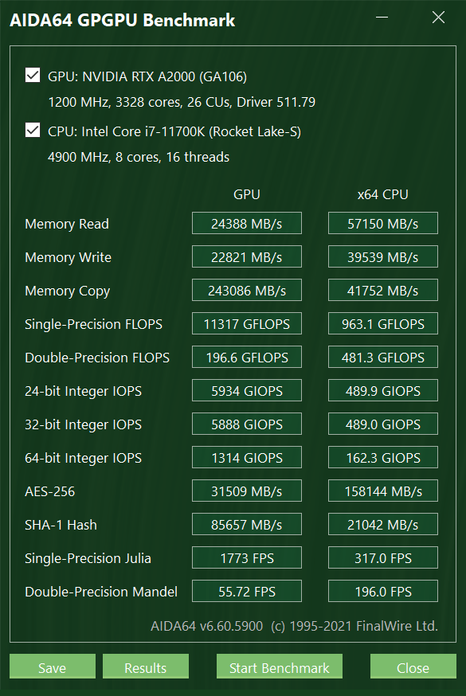Open the Results dialog
This screenshot has width=466, height=696.
145,667
